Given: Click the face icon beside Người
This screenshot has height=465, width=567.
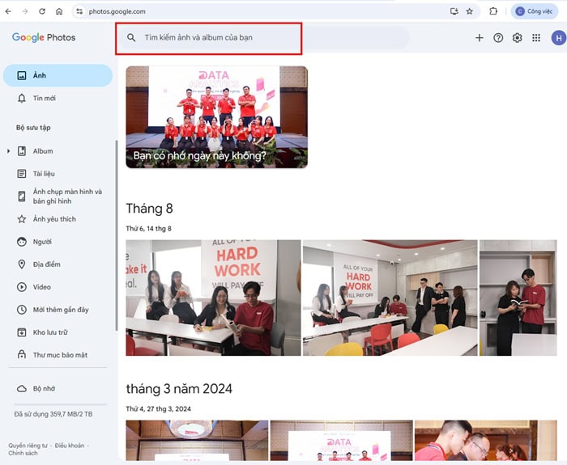Looking at the screenshot, I should [x=22, y=242].
